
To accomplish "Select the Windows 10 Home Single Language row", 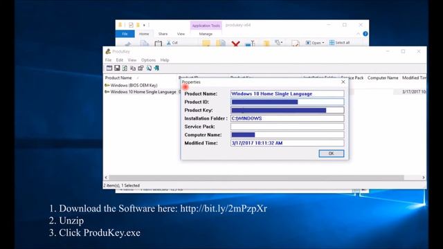I will (141, 92).
